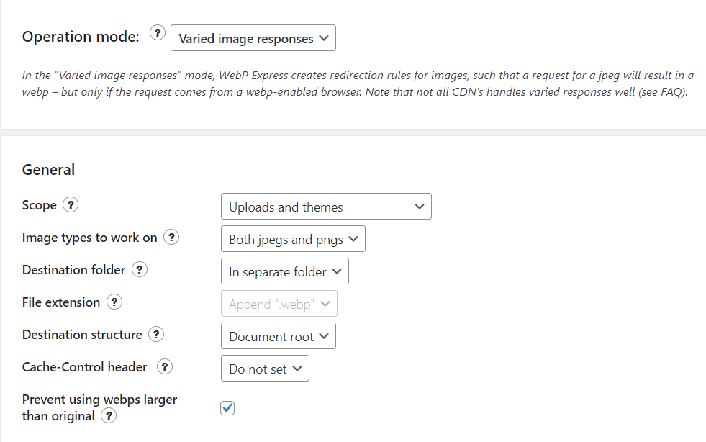Viewport: 706px width, 442px height.
Task: Click help icon beside 'than original'
Action: click(x=109, y=416)
